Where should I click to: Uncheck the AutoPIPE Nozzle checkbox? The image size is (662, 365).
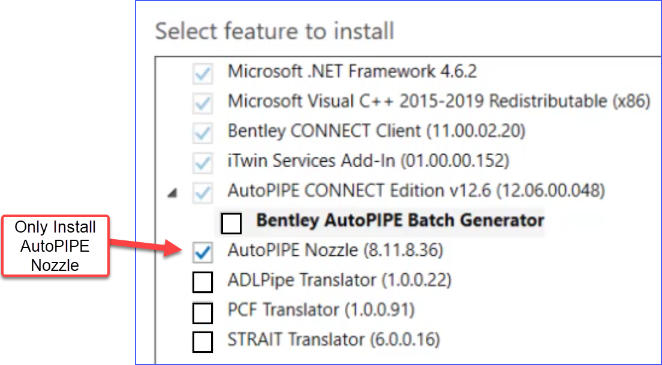tap(203, 252)
